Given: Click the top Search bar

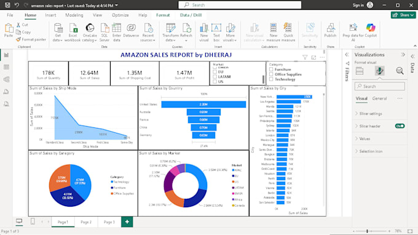Looking at the screenshot, I should [x=240, y=5].
